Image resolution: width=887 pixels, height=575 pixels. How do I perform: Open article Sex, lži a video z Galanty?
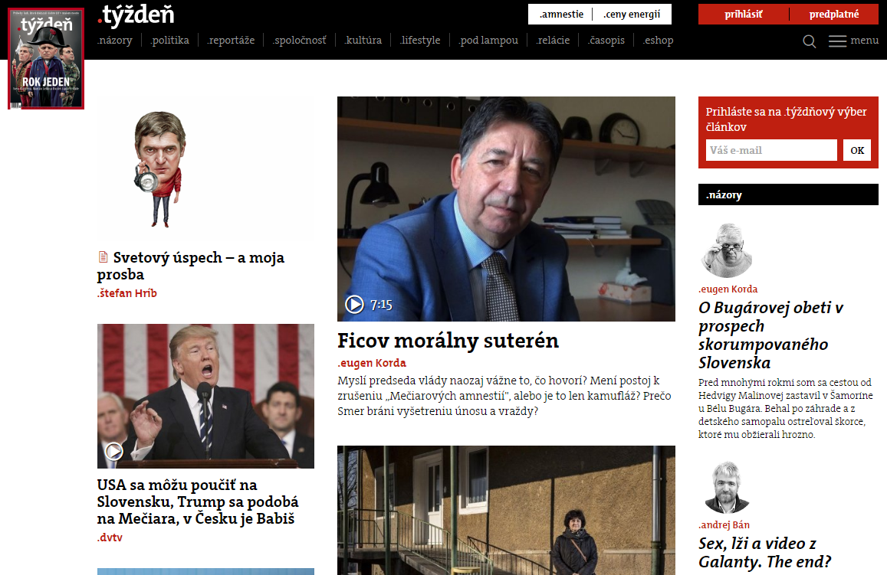765,552
